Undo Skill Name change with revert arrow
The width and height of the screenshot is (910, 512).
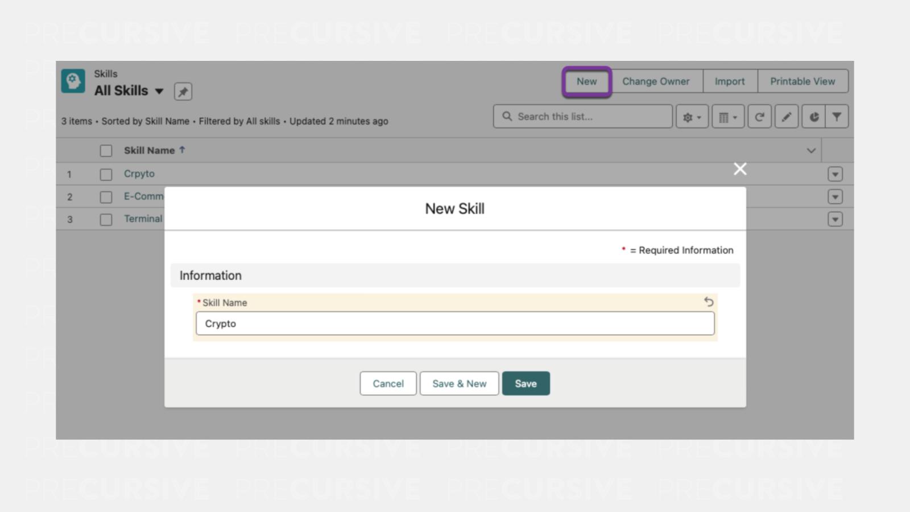[x=709, y=302]
